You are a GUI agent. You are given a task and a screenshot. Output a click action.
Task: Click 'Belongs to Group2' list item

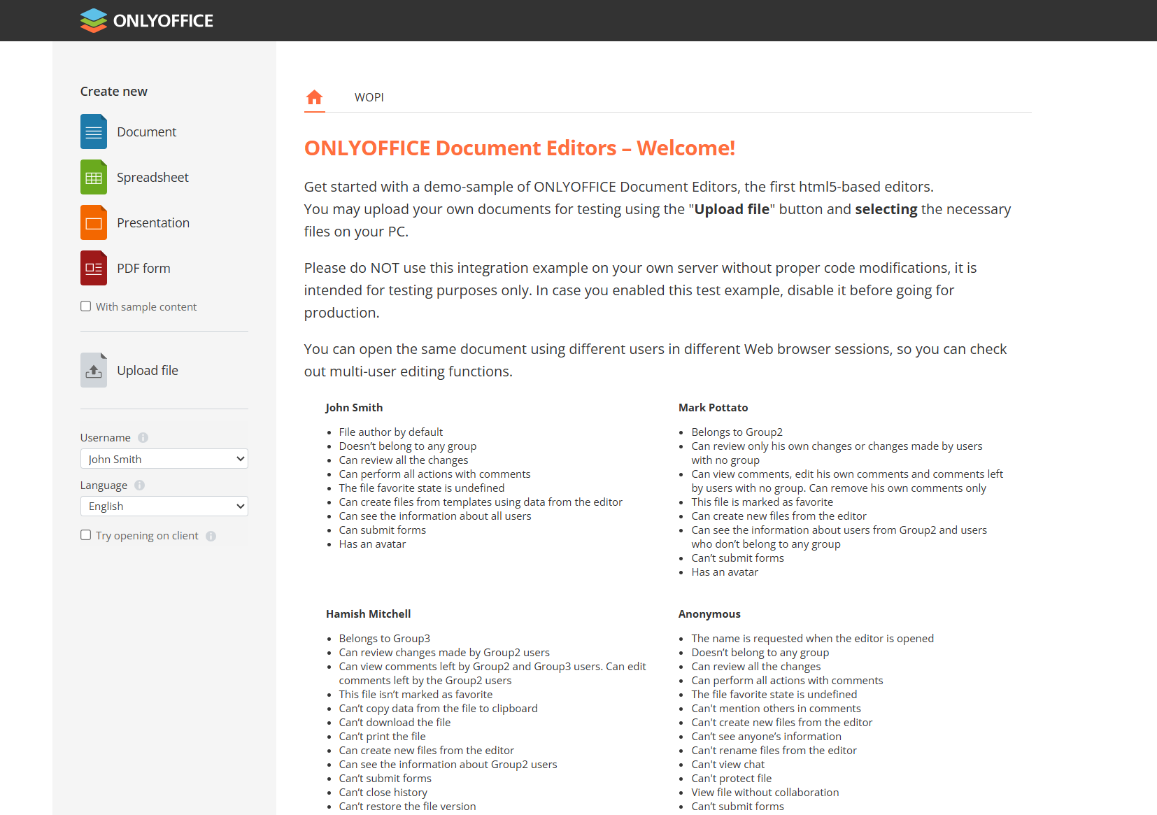(x=737, y=432)
